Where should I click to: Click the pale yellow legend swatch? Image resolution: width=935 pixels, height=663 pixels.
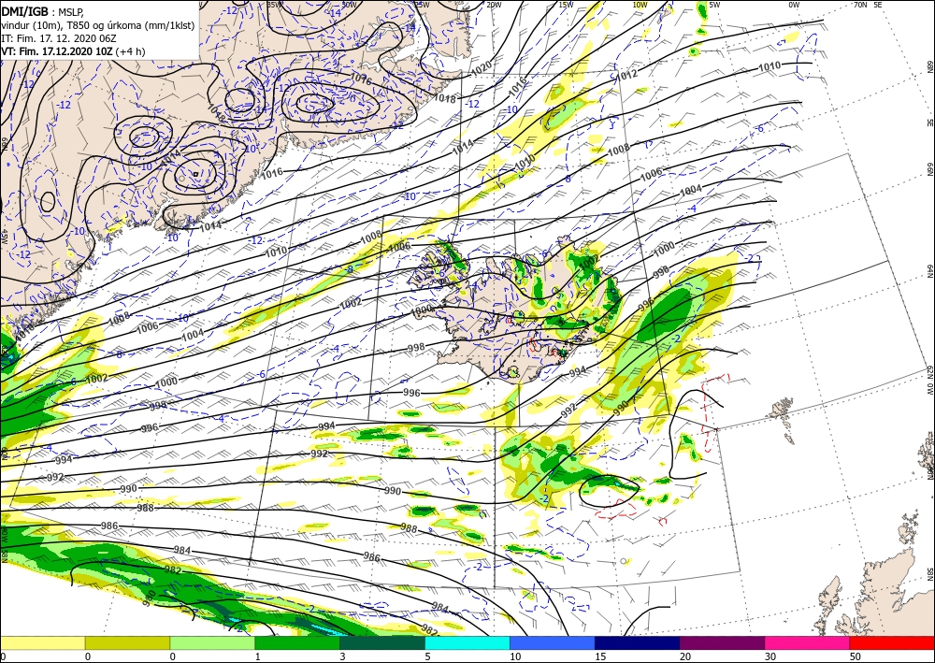[42, 642]
